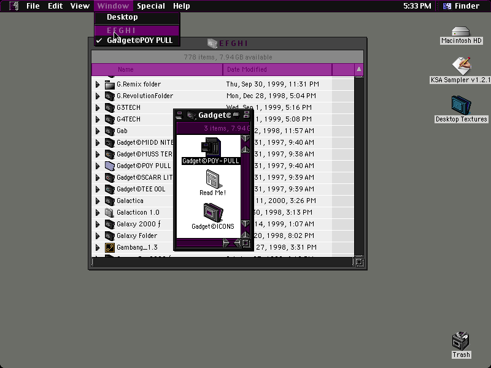491x368 pixels.
Task: Click the G4TECH folder icon
Action: pos(110,119)
